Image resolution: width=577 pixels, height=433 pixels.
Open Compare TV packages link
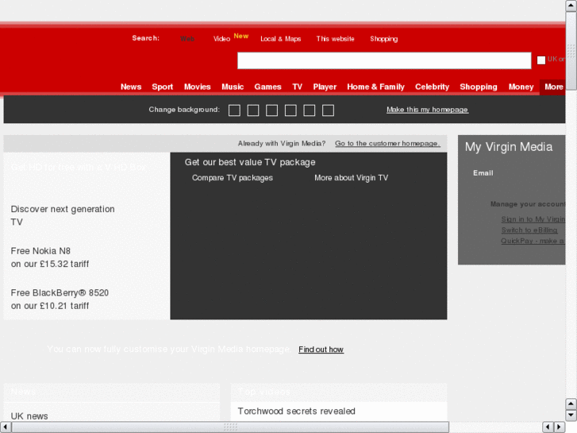[x=233, y=178]
